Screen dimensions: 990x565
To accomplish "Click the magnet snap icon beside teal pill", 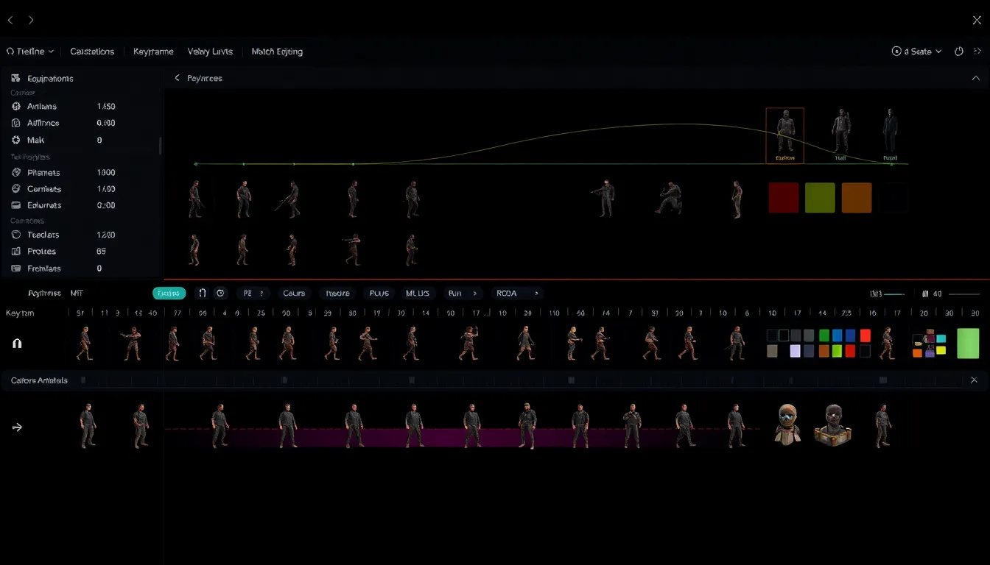I will coord(203,293).
